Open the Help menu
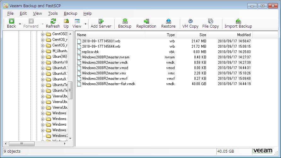The width and height of the screenshot is (281, 158). [88, 14]
